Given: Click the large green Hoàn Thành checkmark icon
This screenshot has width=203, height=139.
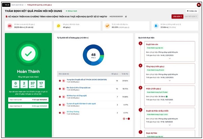Looking at the screenshot, I should (x=28, y=53).
